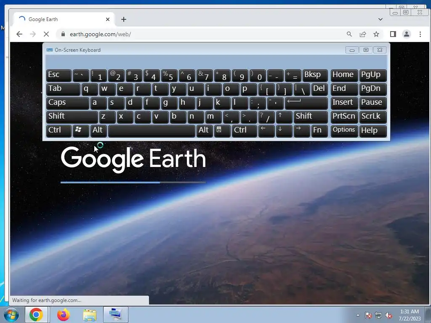Tap the left arrow key
The image size is (431, 323).
click(x=266, y=131)
